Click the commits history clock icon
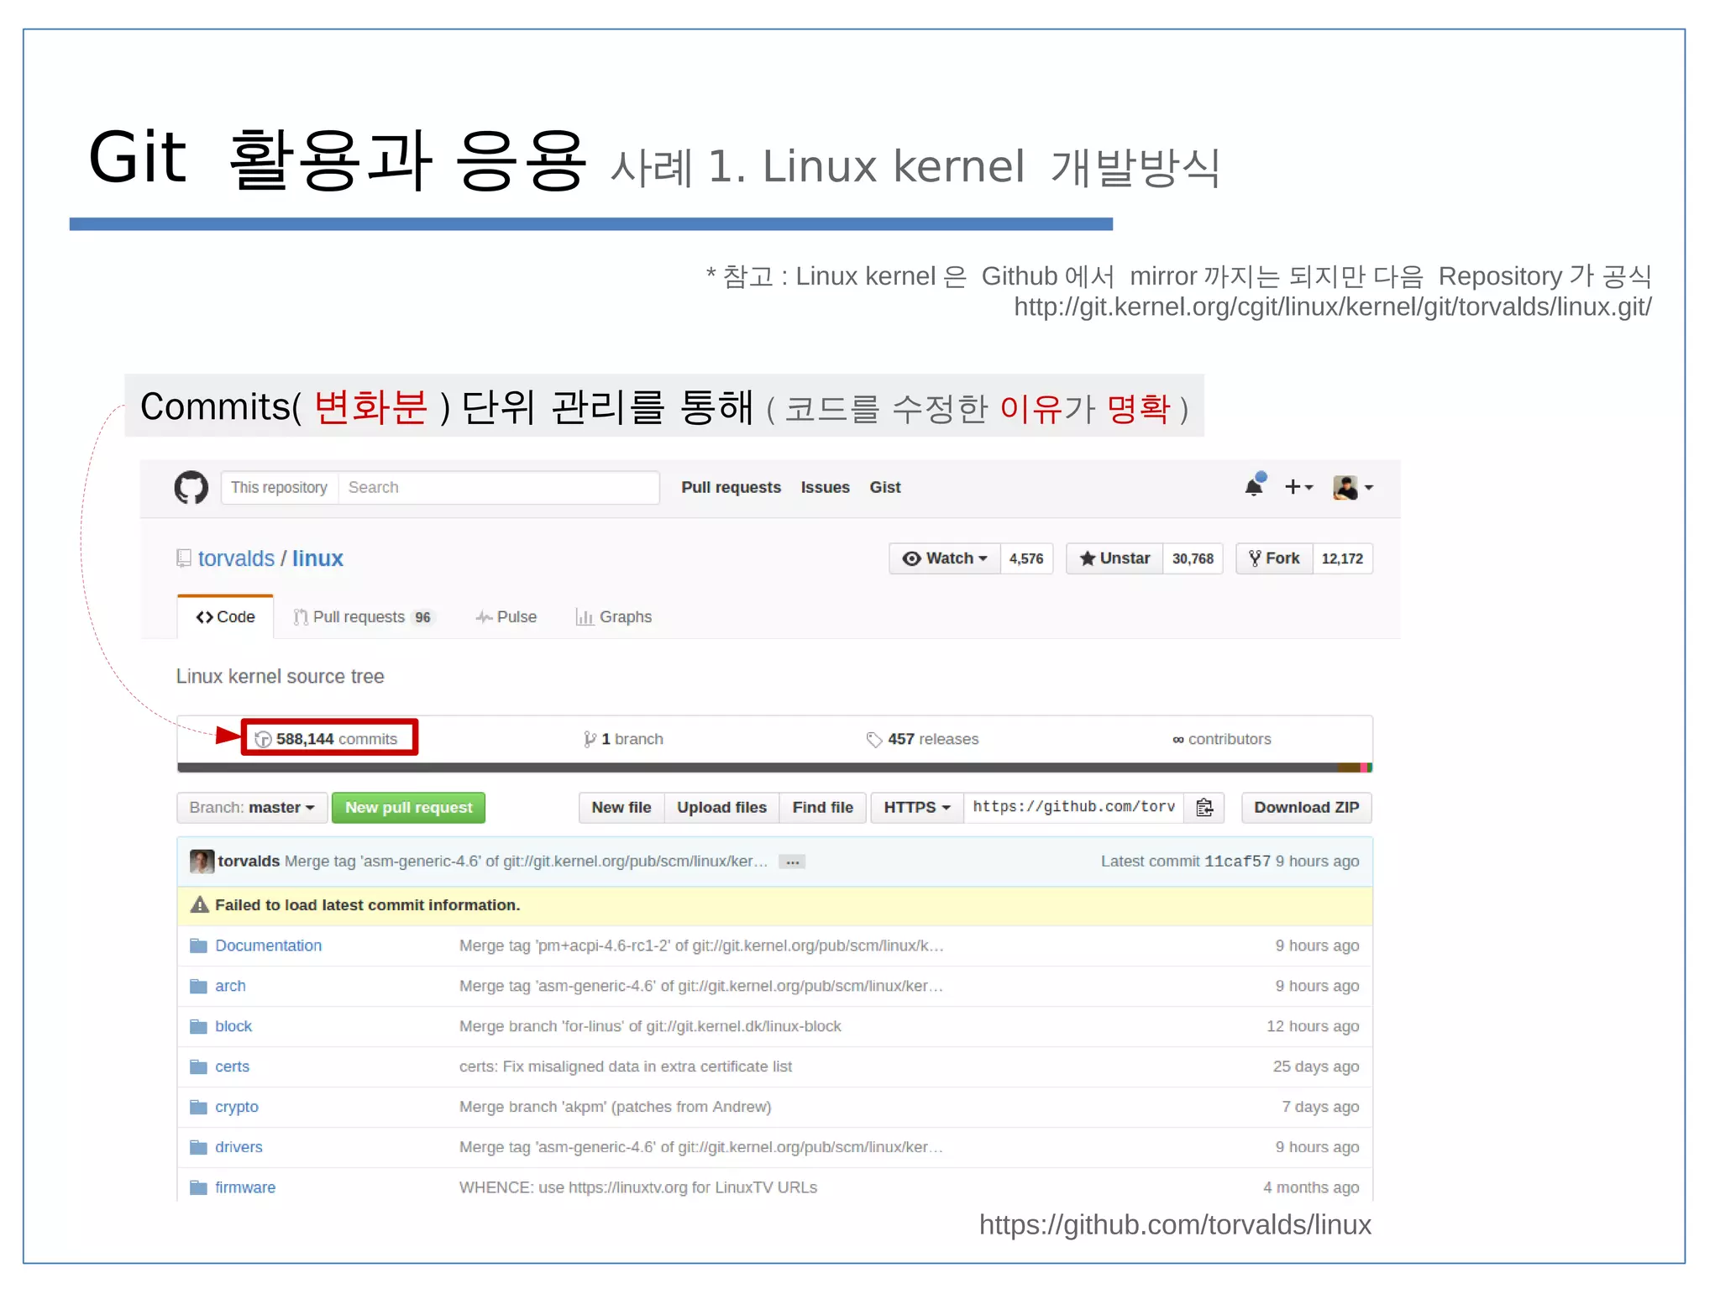Screen dimensions: 1720x1289 [263, 739]
